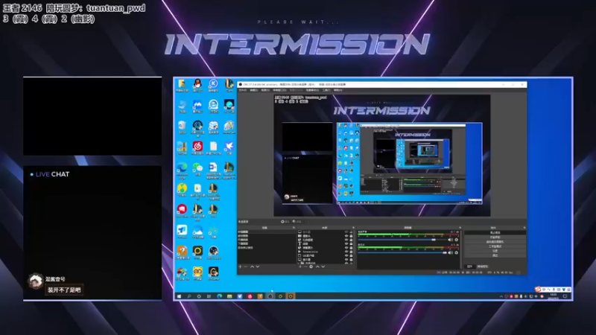Open the OBS Edit menu

click(254, 90)
